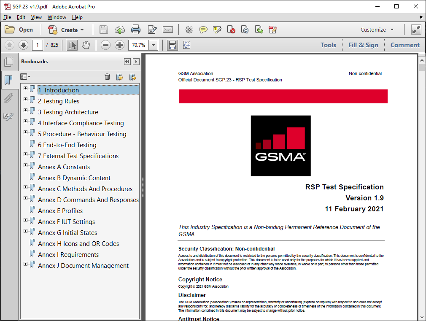
Task: Expand 3 Testing Architecture bookmark
Action: (26, 111)
